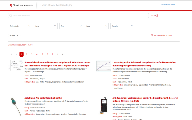192x120 pixels.
Task: Go to the next page with single-right arrow
Action: click(x=58, y=54)
